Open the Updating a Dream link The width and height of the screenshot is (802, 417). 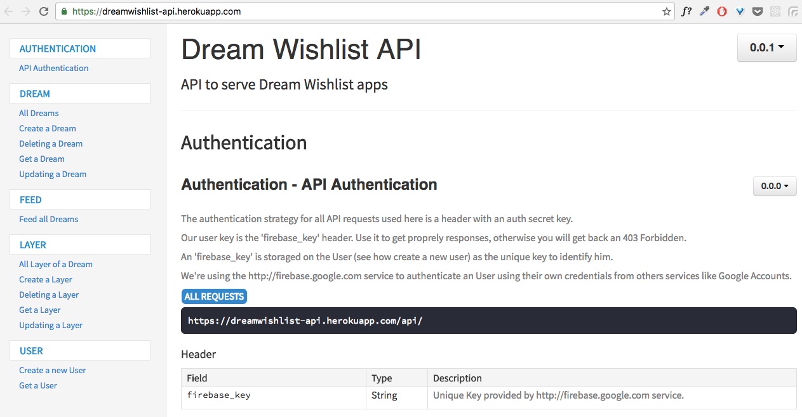click(x=53, y=174)
